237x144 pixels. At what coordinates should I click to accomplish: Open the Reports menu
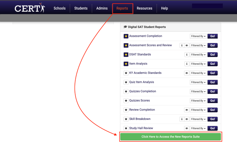(122, 8)
